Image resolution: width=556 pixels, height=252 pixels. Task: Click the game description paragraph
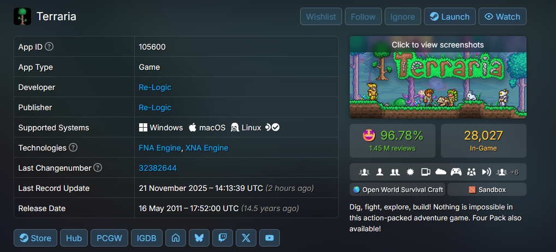[x=435, y=218]
